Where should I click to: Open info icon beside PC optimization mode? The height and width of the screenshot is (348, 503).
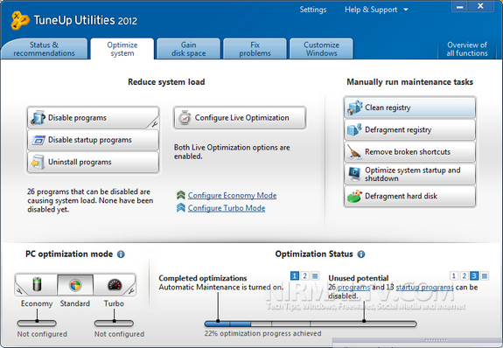(121, 254)
